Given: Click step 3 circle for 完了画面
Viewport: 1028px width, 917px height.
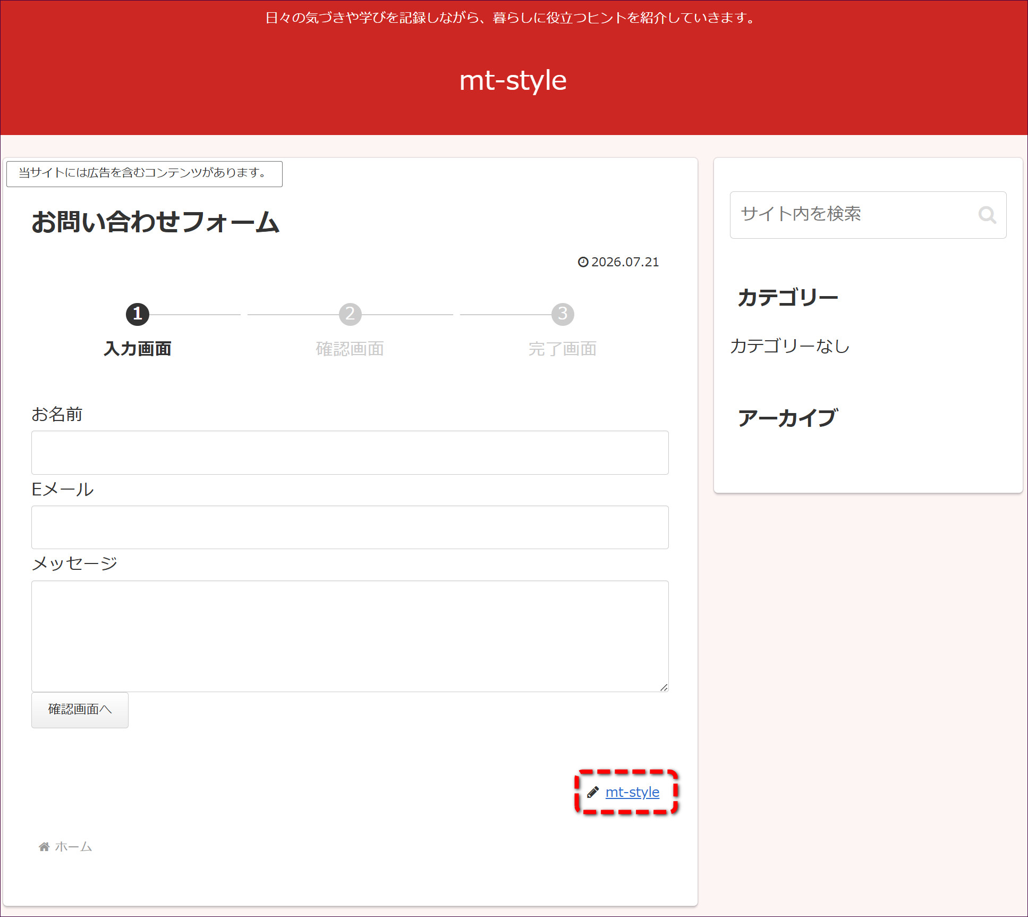Looking at the screenshot, I should click(563, 314).
